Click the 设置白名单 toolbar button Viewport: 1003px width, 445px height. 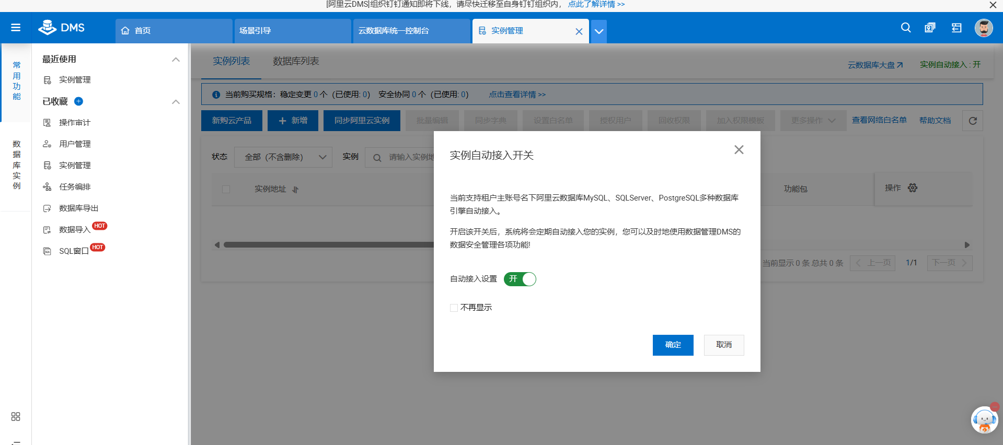pyautogui.click(x=553, y=121)
